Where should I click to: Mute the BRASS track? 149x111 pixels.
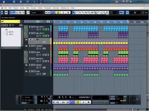30,65
